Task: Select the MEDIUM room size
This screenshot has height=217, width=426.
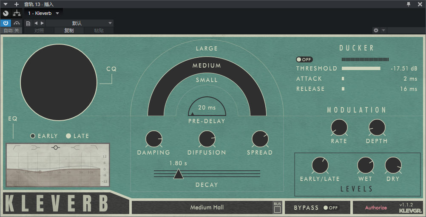Action: [x=207, y=65]
